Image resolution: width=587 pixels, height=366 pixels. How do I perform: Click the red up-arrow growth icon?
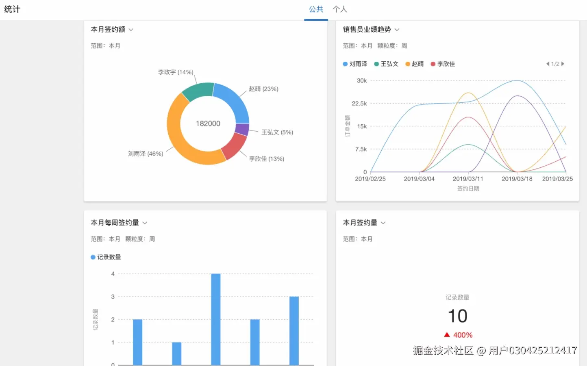pyautogui.click(x=447, y=335)
